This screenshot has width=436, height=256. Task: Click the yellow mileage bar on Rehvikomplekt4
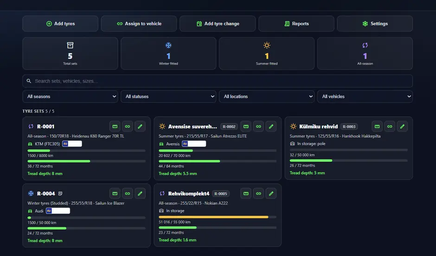[x=213, y=217]
